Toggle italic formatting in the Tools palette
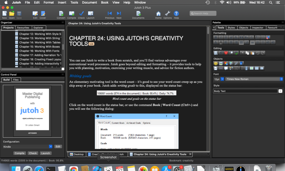 pos(220,37)
